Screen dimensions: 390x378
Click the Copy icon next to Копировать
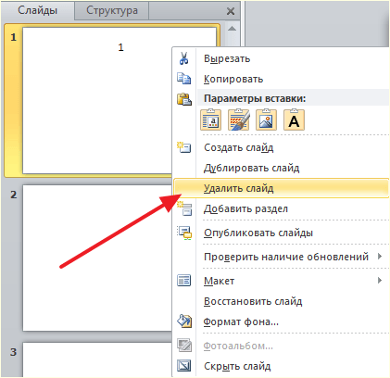[183, 79]
